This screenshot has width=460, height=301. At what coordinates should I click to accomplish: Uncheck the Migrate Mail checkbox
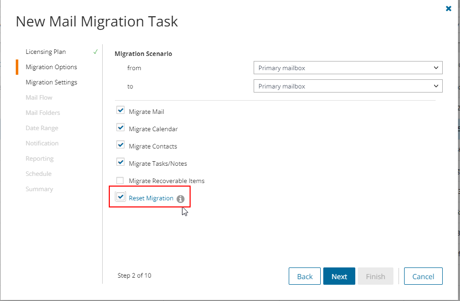[x=120, y=110]
